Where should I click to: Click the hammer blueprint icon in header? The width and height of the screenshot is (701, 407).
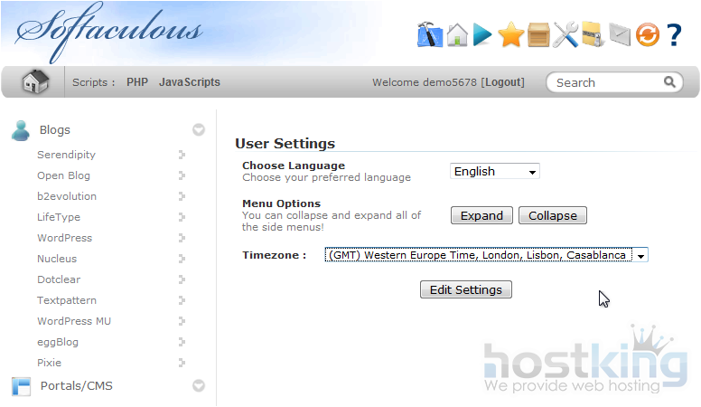pos(429,35)
